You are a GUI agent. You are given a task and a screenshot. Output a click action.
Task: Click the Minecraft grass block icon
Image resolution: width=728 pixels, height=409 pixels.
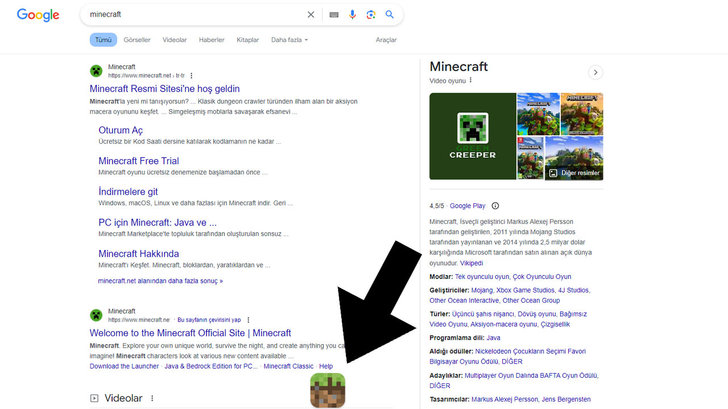click(x=328, y=390)
